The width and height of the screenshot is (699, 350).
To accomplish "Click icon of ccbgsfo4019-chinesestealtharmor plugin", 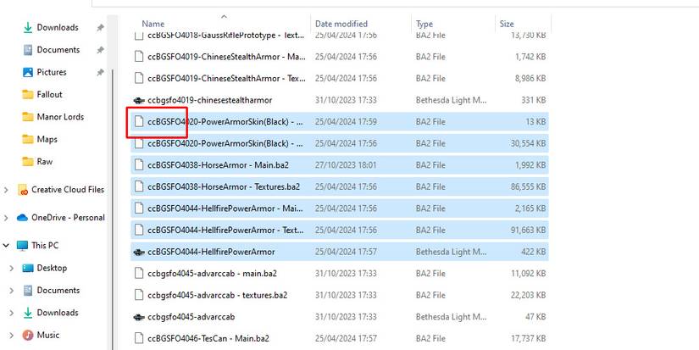I will tap(139, 100).
